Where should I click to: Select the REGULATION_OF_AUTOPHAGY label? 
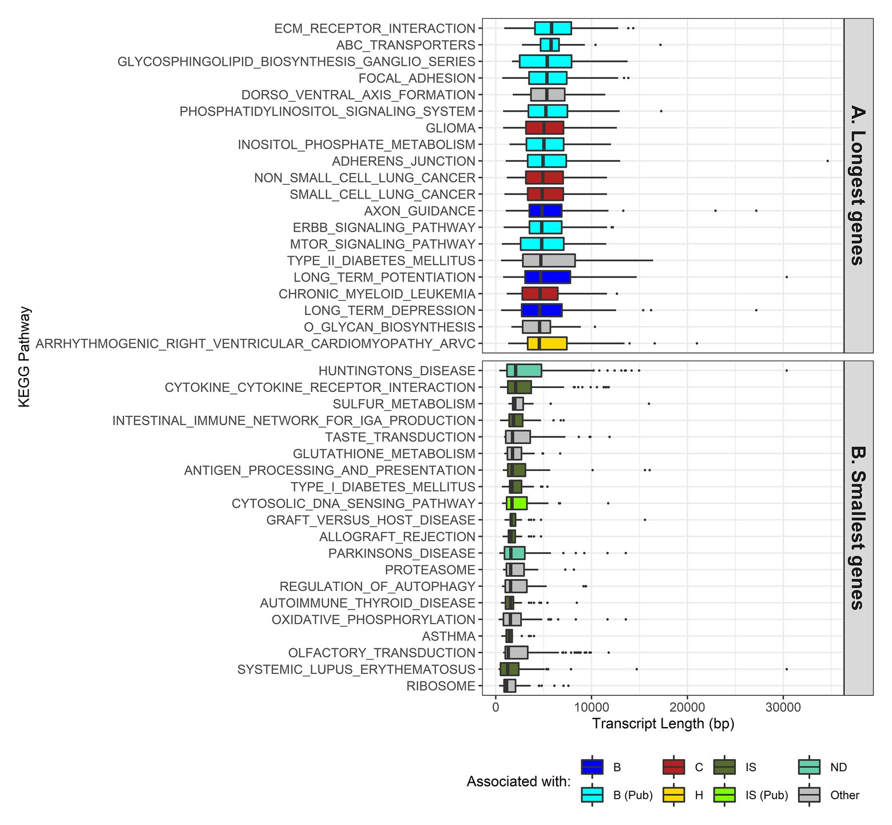click(x=378, y=587)
